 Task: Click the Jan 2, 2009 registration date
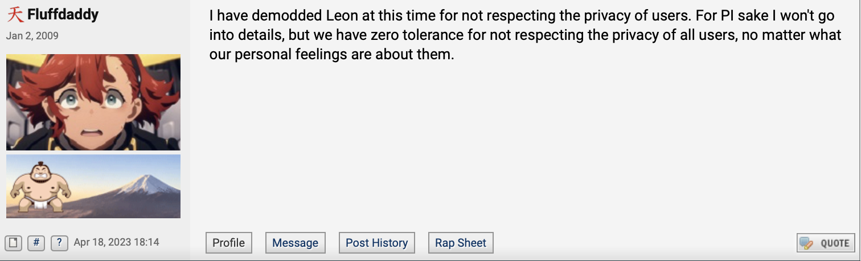pyautogui.click(x=32, y=36)
